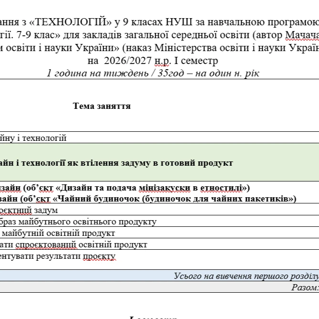319x319 pixels.
Task: Click the row 'результати проєкту'
Action: coord(159,259)
